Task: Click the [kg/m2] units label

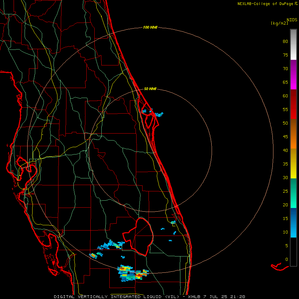Action: 279,23
